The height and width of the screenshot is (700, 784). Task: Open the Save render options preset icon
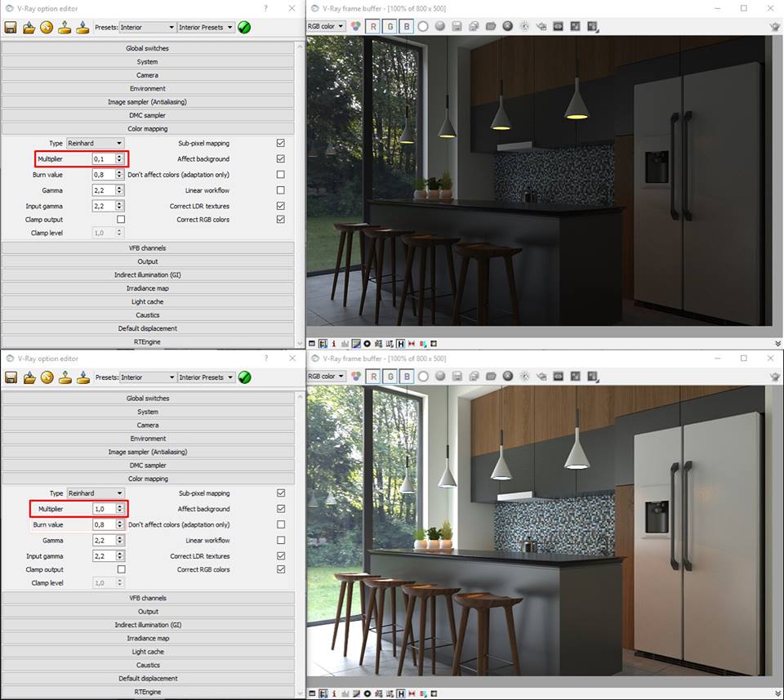(11, 27)
